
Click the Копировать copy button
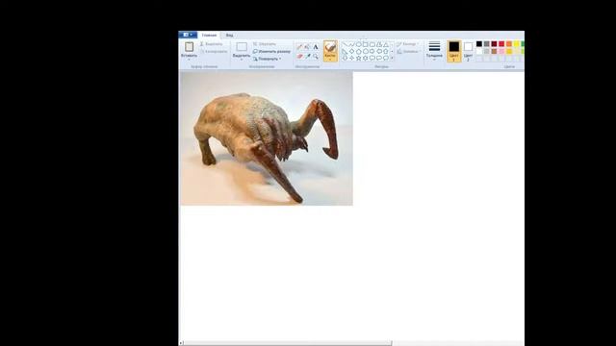click(x=214, y=51)
